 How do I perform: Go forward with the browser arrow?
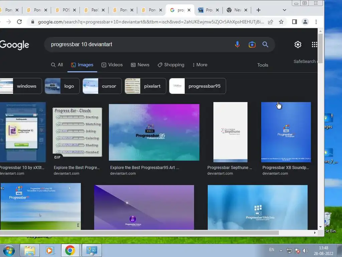pos(8,22)
